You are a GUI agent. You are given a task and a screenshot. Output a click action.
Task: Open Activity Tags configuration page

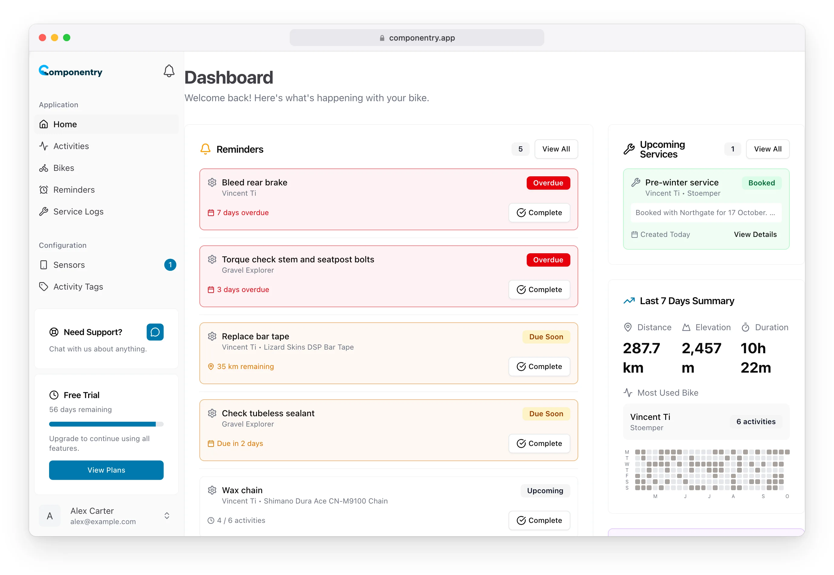[x=106, y=287]
